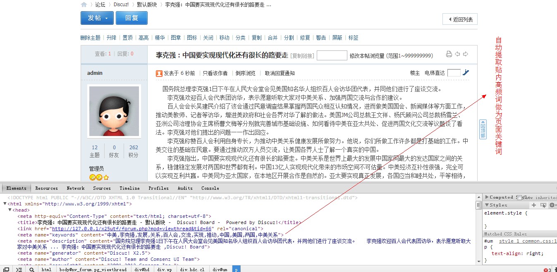
Task: Go to next thread with right arrow icon
Action: coord(465,54)
